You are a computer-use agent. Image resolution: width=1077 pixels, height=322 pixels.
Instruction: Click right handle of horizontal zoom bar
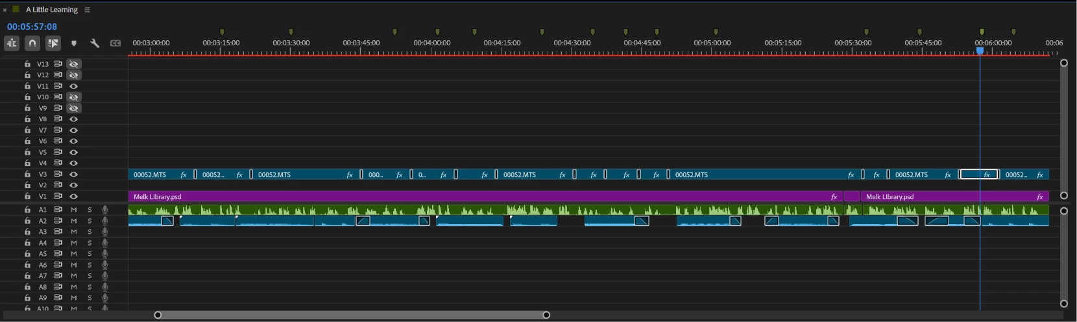pos(546,315)
